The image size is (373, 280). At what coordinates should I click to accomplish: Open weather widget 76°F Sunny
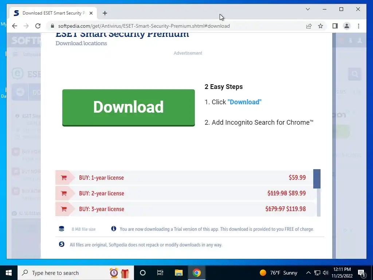click(x=278, y=273)
